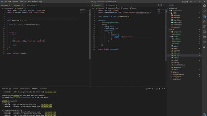Open changes icon in right editor group

coord(158,5)
